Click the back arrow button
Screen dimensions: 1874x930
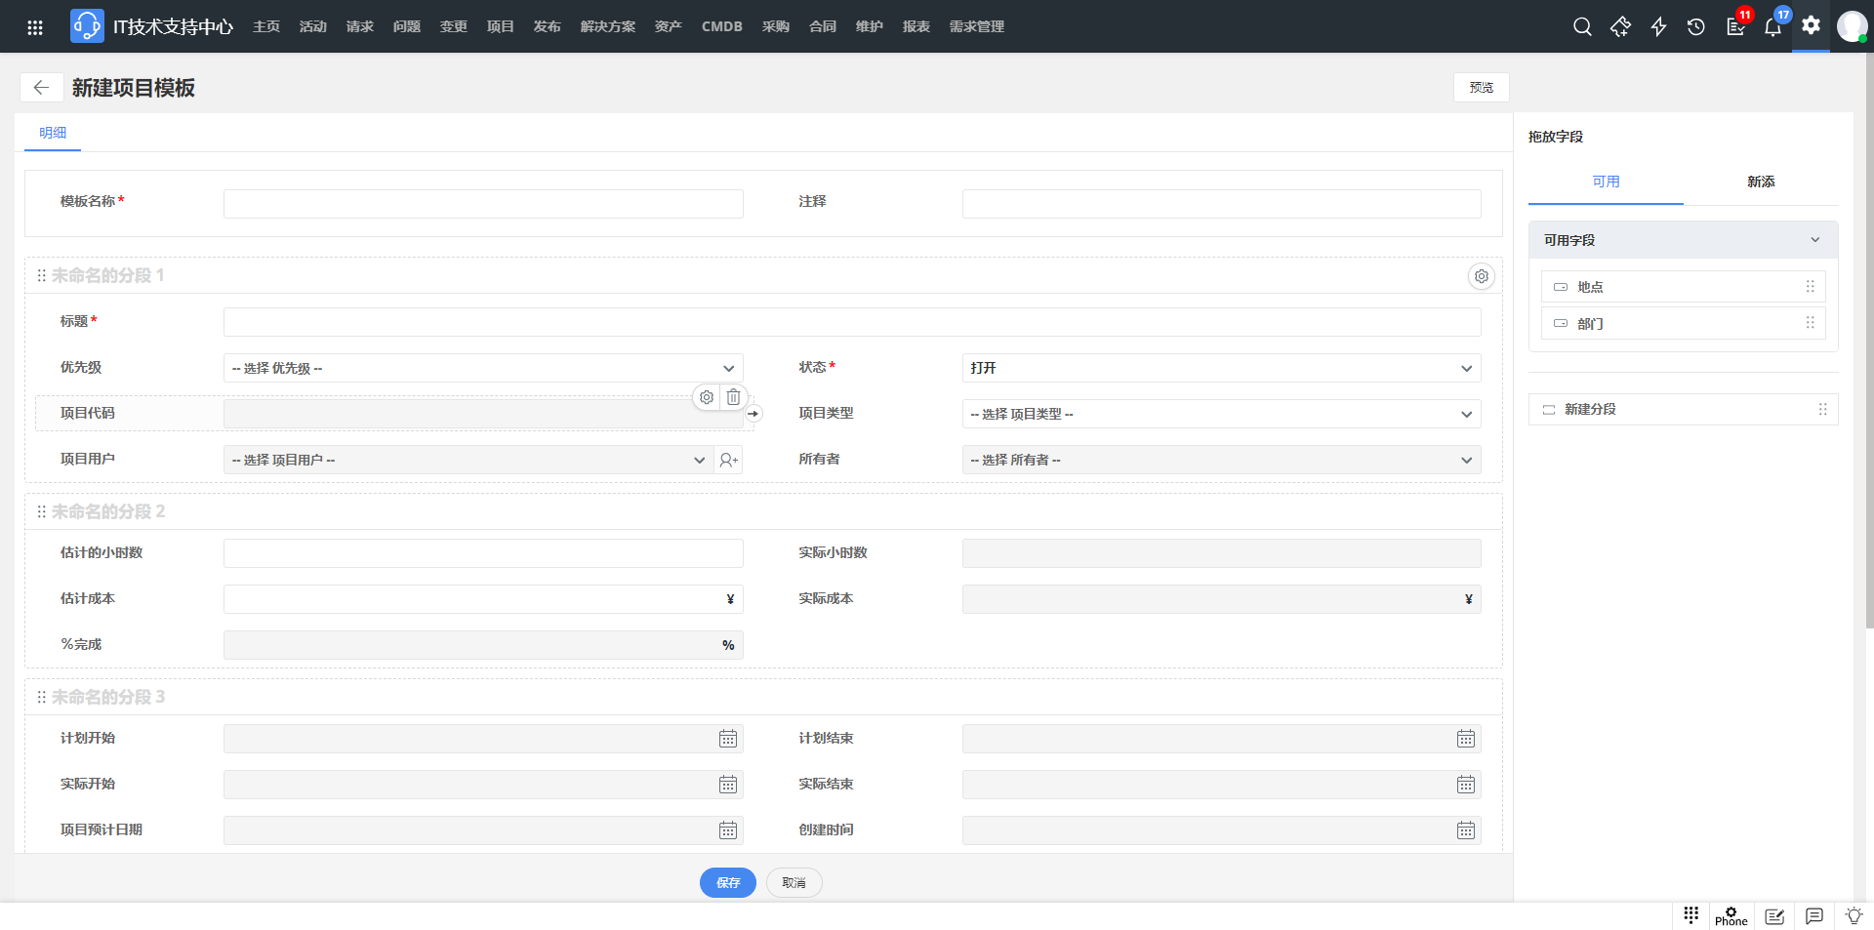pos(41,88)
